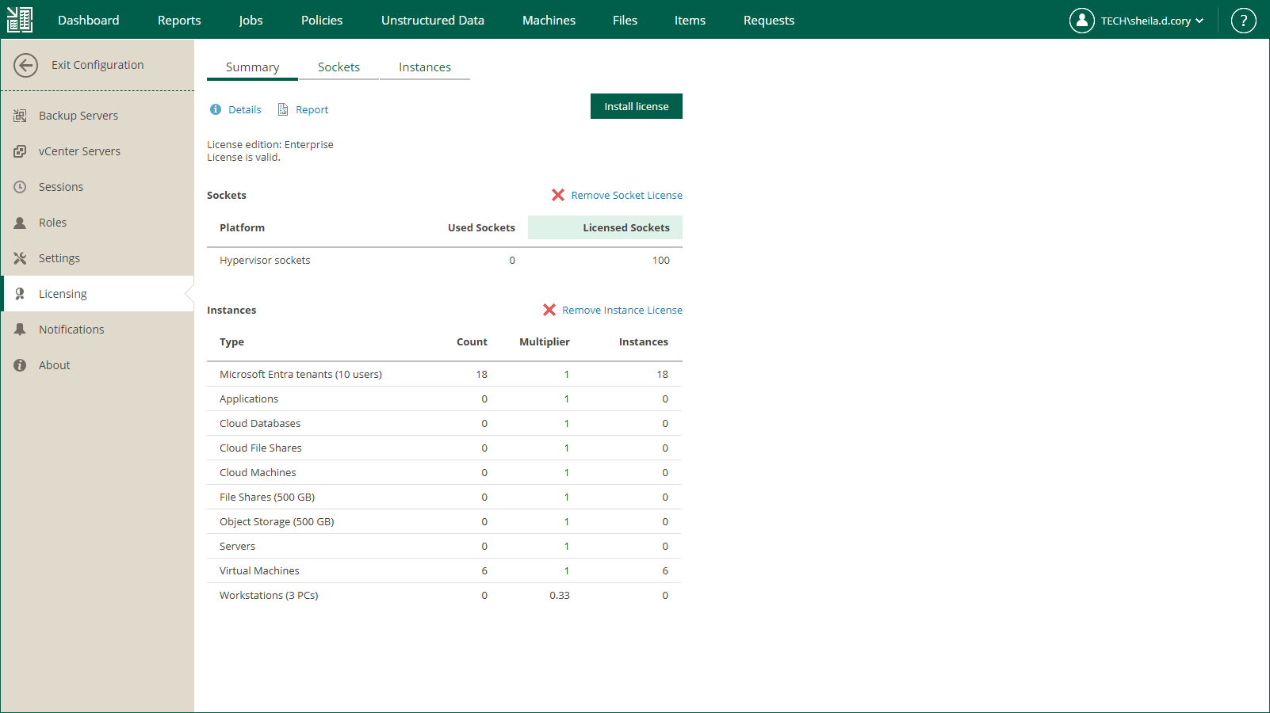Image resolution: width=1270 pixels, height=713 pixels.
Task: Go to Notifications settings in sidebar
Action: 71,330
